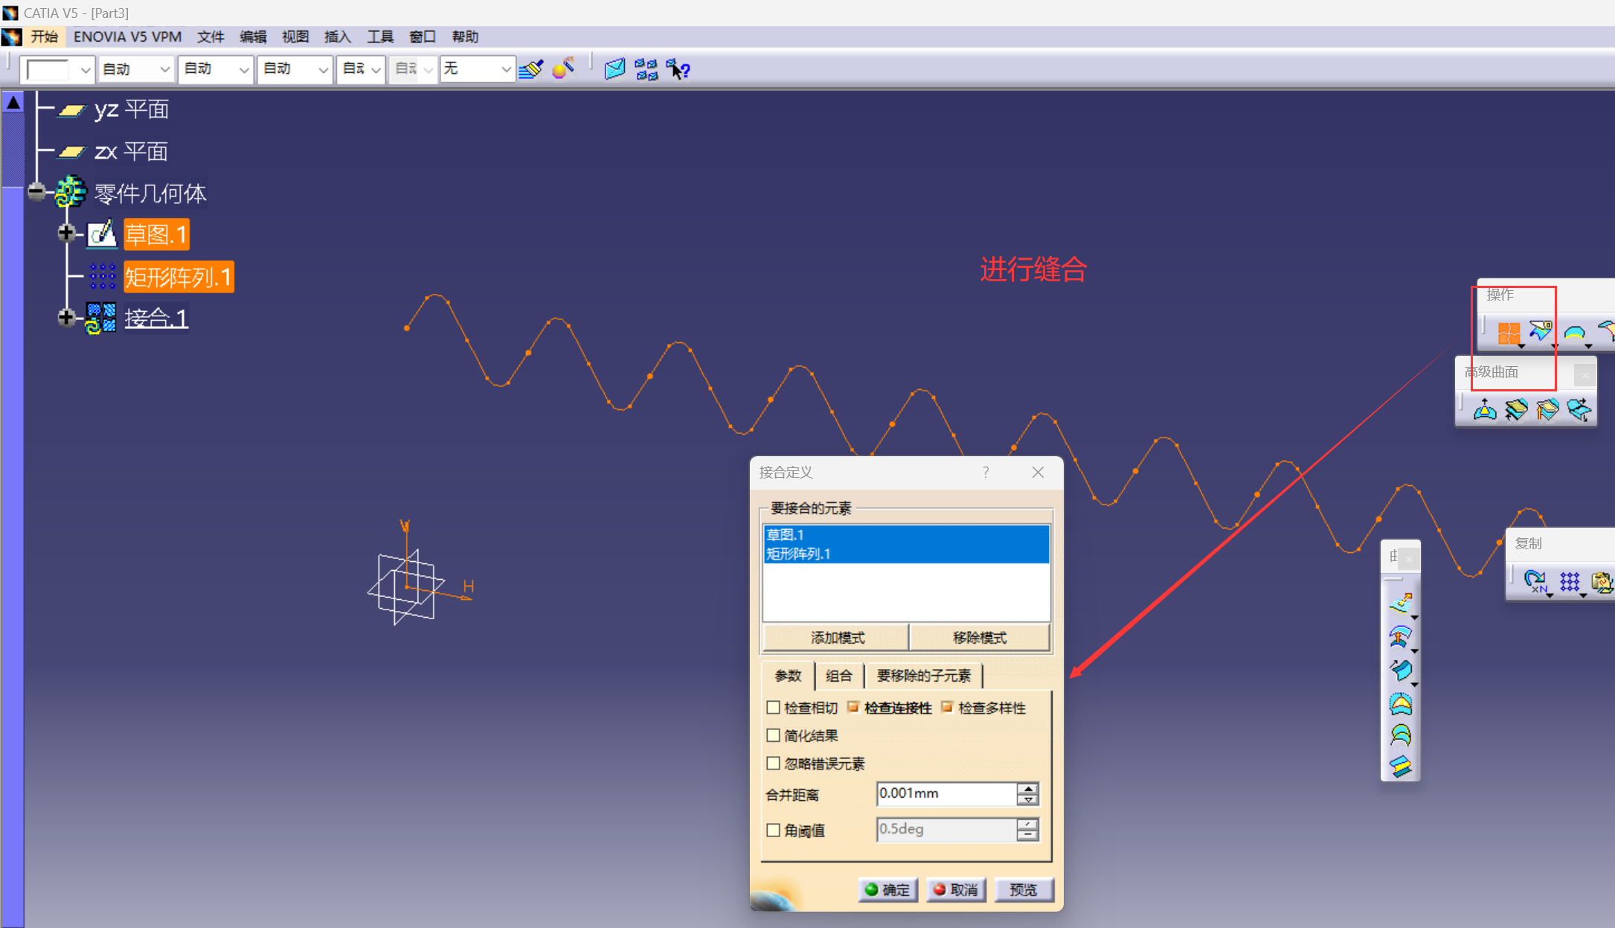Image resolution: width=1615 pixels, height=928 pixels.
Task: Click the bottom icon in vertical surfaces toolbar
Action: 1400,767
